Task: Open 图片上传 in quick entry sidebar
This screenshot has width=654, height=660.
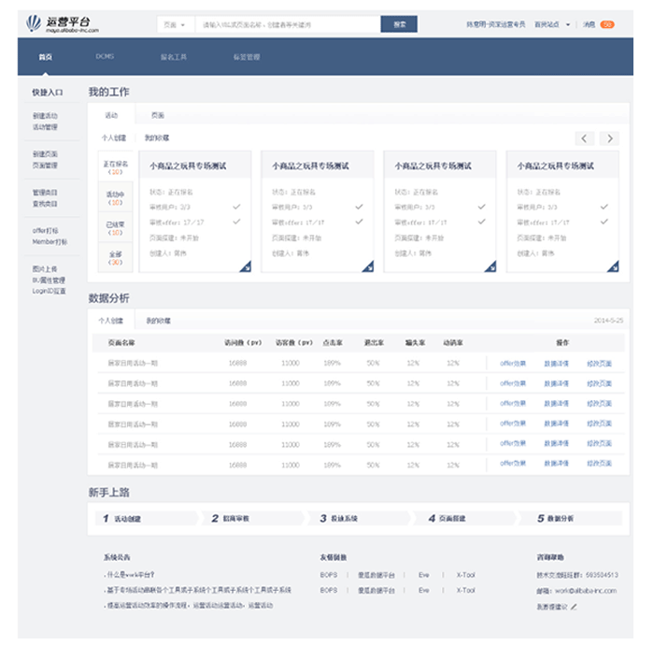Action: click(x=45, y=269)
